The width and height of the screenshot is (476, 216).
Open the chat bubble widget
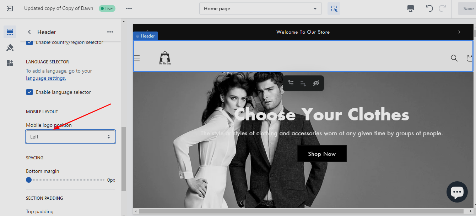click(457, 192)
